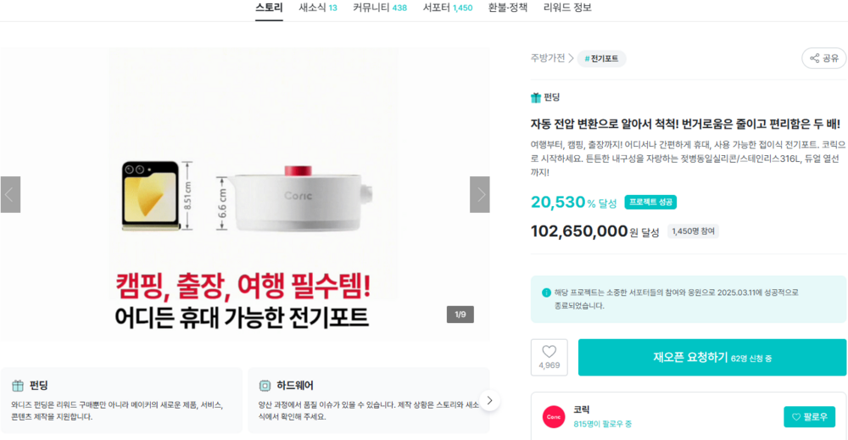
Task: Click the 1/9 image counter
Action: pos(460,315)
